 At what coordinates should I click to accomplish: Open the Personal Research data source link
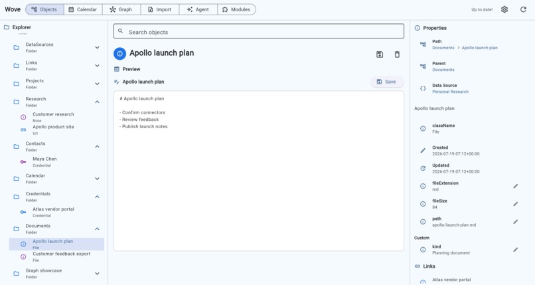(x=450, y=92)
